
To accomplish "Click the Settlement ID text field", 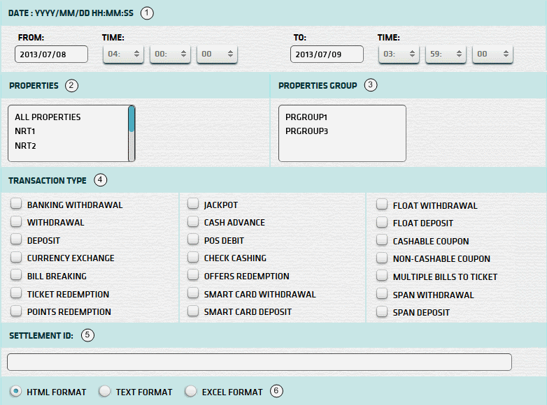I will [x=259, y=362].
